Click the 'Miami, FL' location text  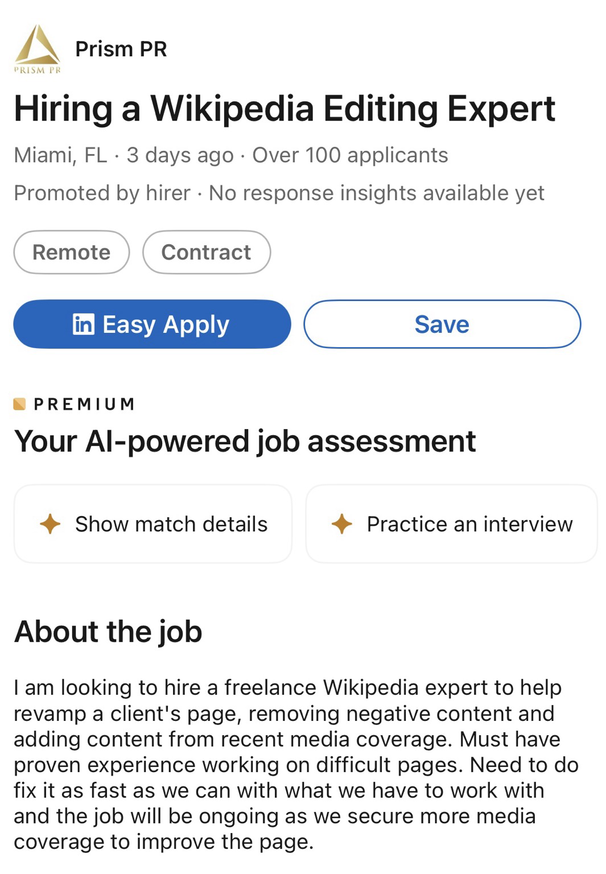(x=60, y=155)
